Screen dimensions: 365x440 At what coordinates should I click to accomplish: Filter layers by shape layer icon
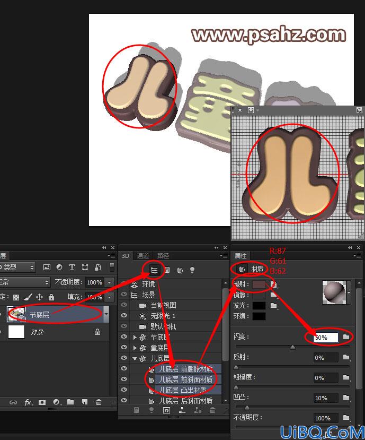pos(85,267)
